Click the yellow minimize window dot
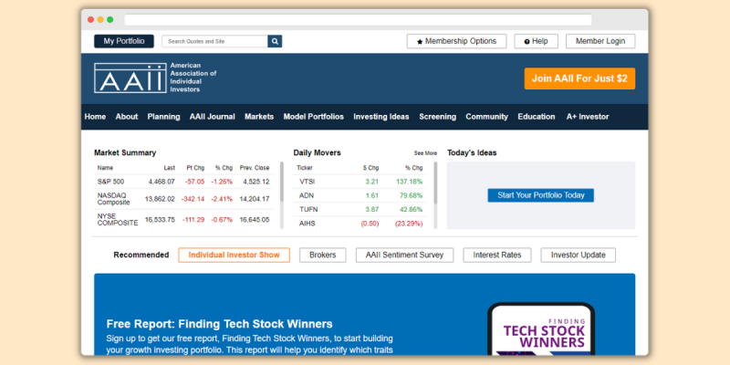 (100, 19)
